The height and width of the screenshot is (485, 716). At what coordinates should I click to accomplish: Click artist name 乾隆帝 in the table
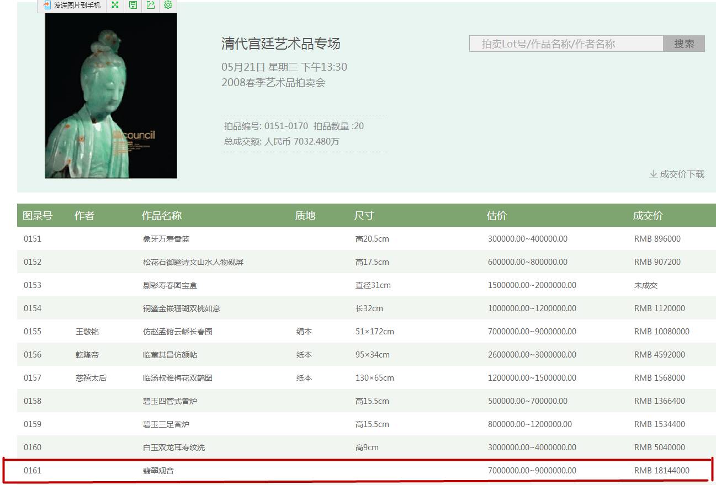88,355
